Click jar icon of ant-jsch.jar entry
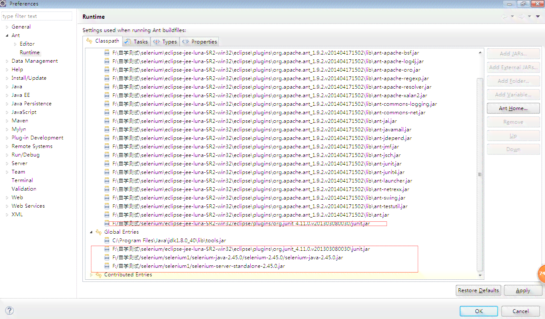The image size is (545, 319). (x=107, y=155)
